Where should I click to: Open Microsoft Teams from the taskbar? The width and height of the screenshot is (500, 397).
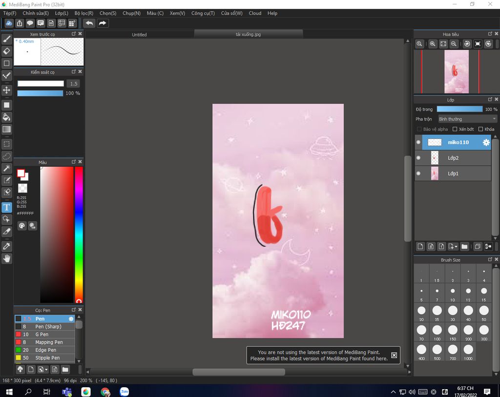[67, 392]
